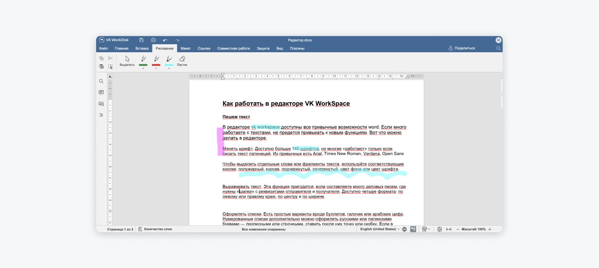Click the save icon in title bar

(141, 40)
